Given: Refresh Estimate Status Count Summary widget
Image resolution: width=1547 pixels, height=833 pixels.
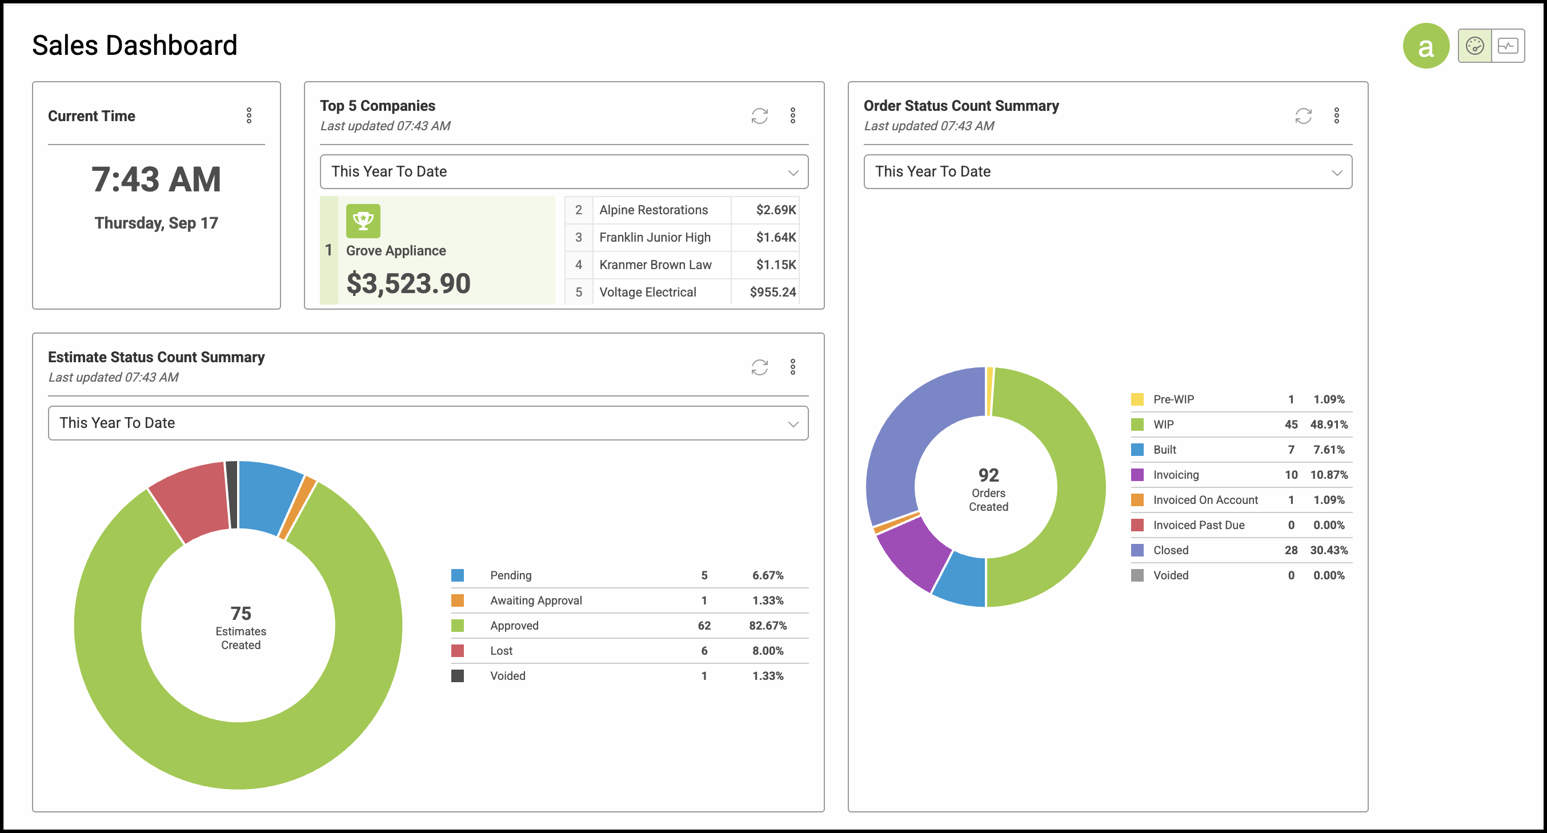Looking at the screenshot, I should 759,367.
